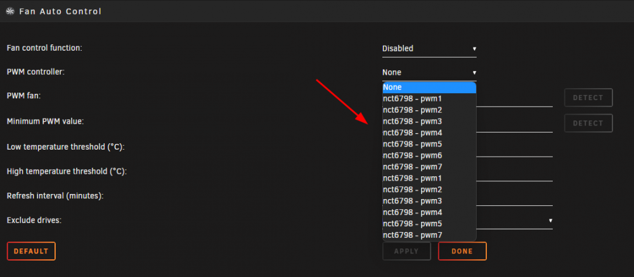
Task: Click DETECT button beside Minimum PWM value
Action: [588, 123]
